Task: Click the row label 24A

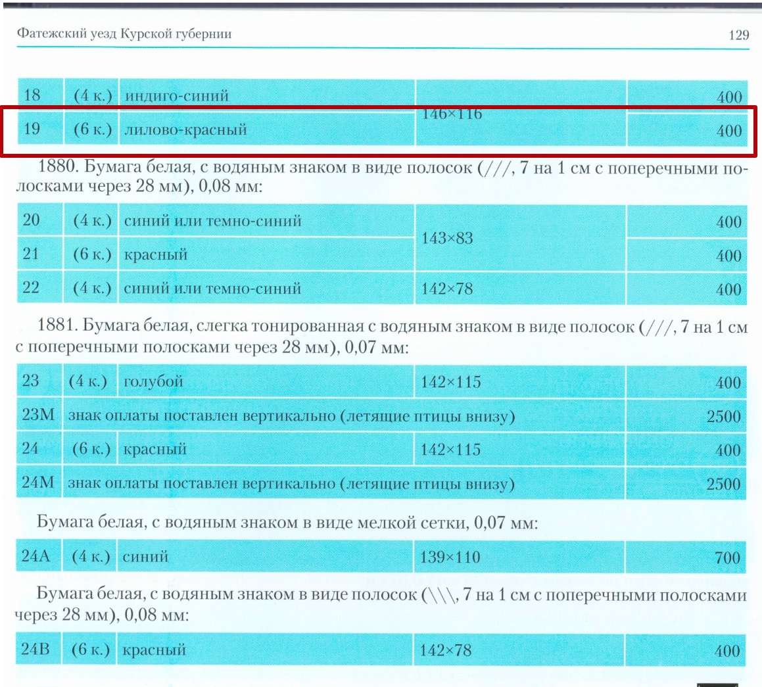Action: (x=36, y=556)
